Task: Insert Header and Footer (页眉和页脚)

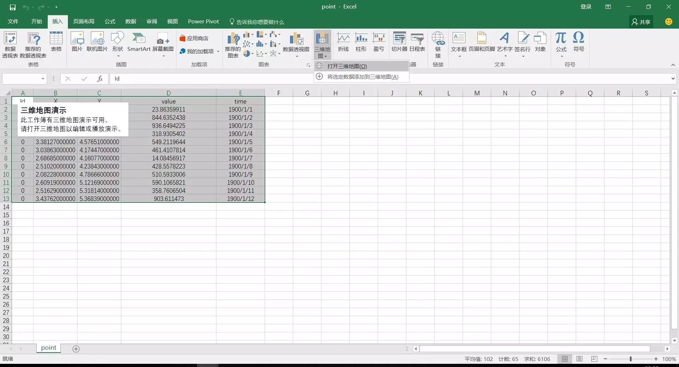Action: tap(482, 42)
